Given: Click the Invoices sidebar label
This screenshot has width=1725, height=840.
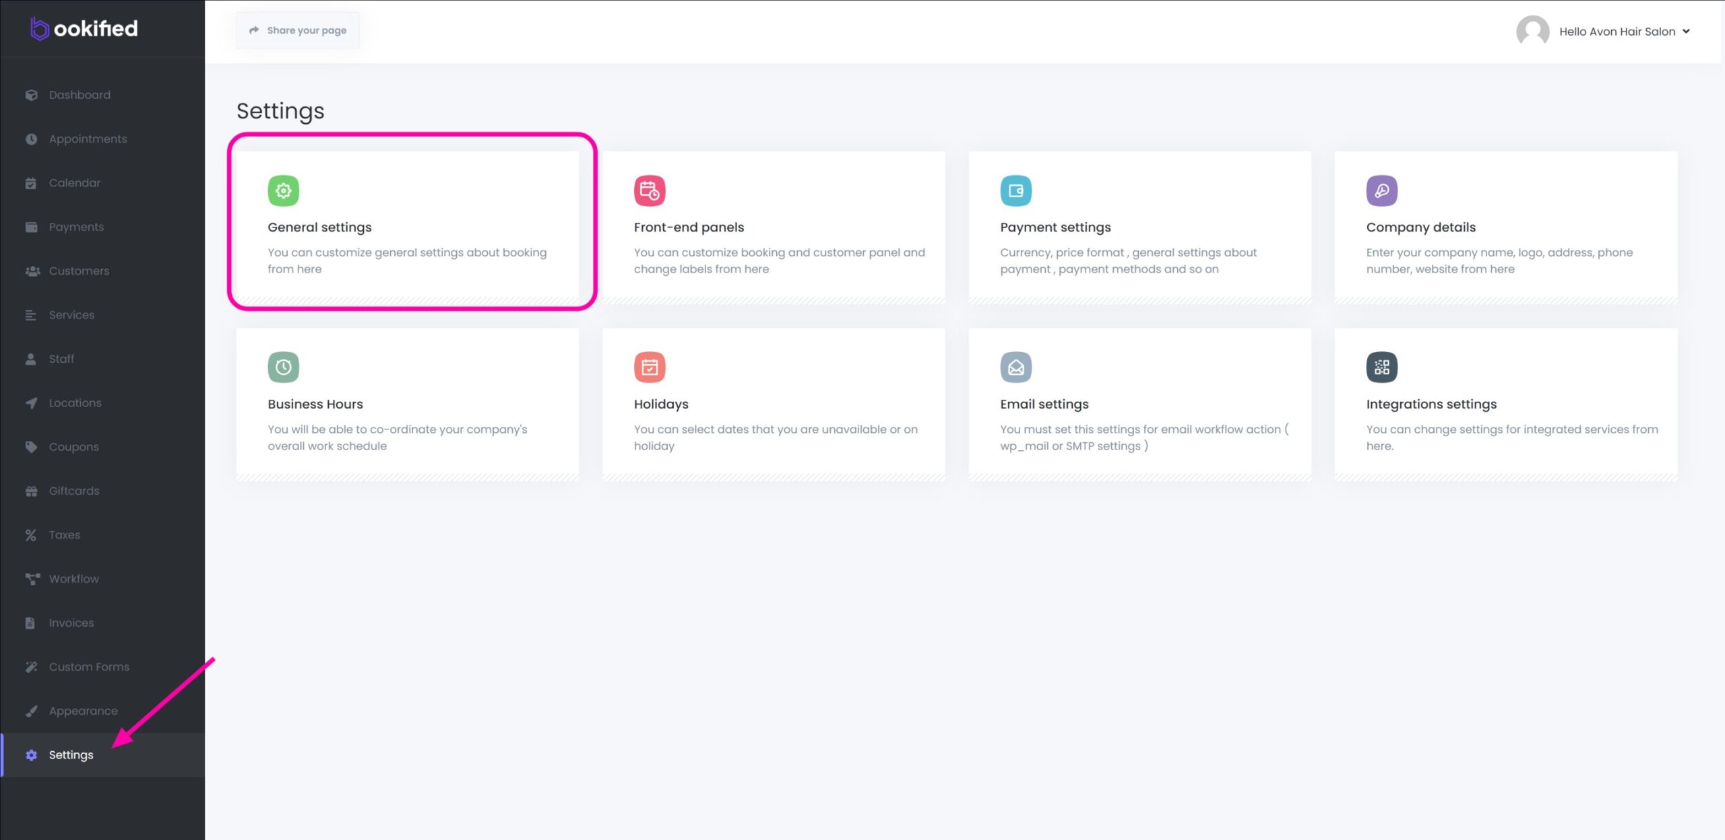Looking at the screenshot, I should pyautogui.click(x=71, y=623).
